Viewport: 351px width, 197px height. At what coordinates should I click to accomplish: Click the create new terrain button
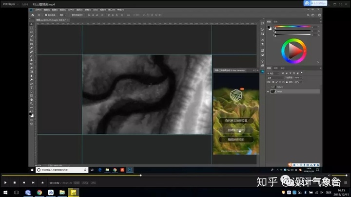point(236,130)
